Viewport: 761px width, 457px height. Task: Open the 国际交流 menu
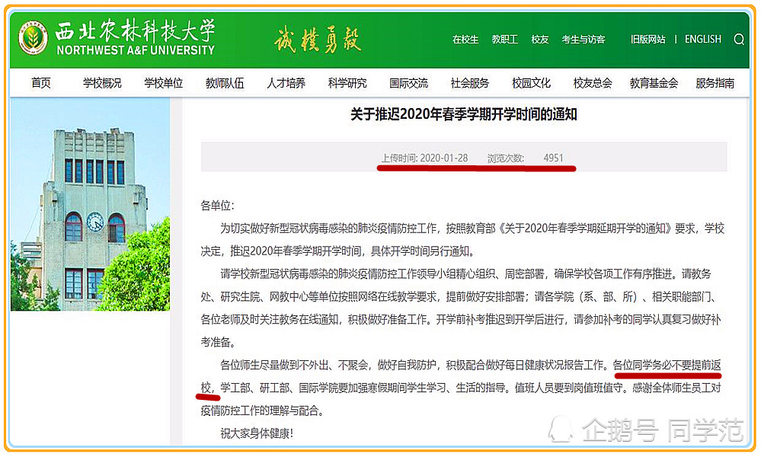point(408,83)
